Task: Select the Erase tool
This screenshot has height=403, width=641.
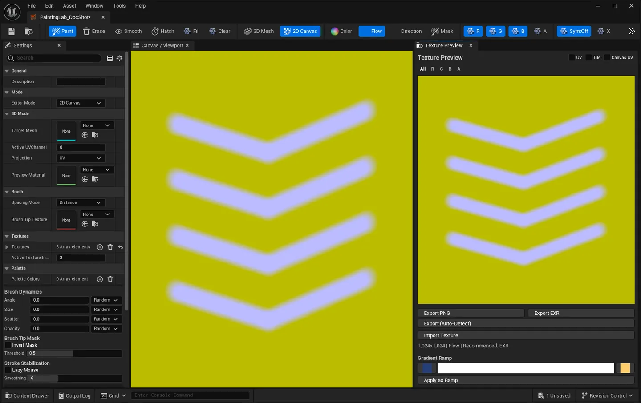Action: pos(94,31)
